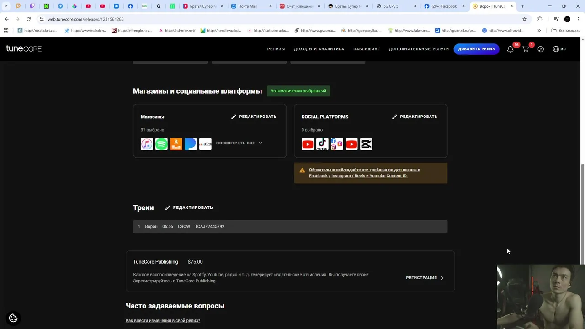This screenshot has height=329, width=585.
Task: Open the Chrome profile avatar
Action: tap(567, 19)
